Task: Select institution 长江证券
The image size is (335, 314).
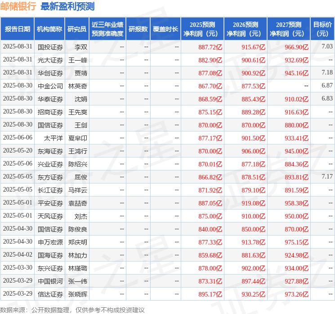Action: [x=50, y=190]
